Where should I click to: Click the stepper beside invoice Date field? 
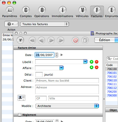tap(57, 55)
